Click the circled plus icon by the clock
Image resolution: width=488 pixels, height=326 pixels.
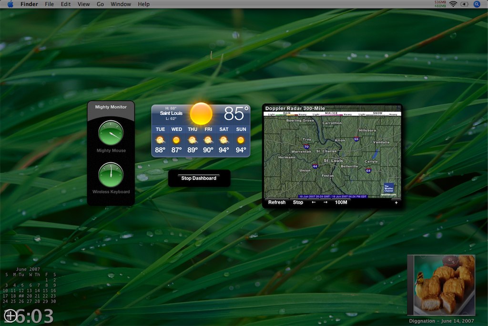coord(10,315)
